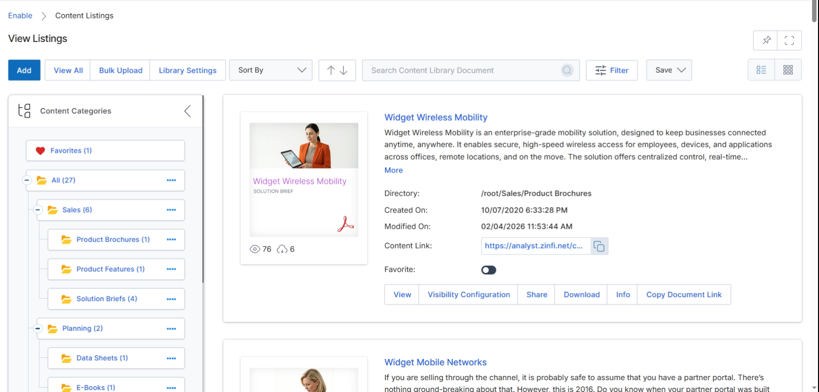
Task: Click the download count cloud icon
Action: click(282, 249)
